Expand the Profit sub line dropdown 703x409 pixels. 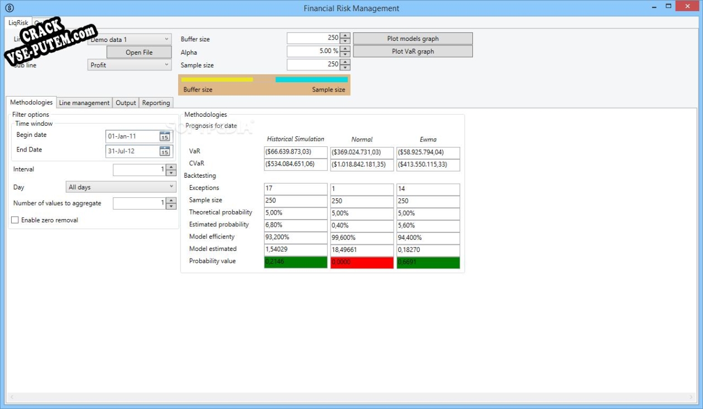tap(130, 65)
